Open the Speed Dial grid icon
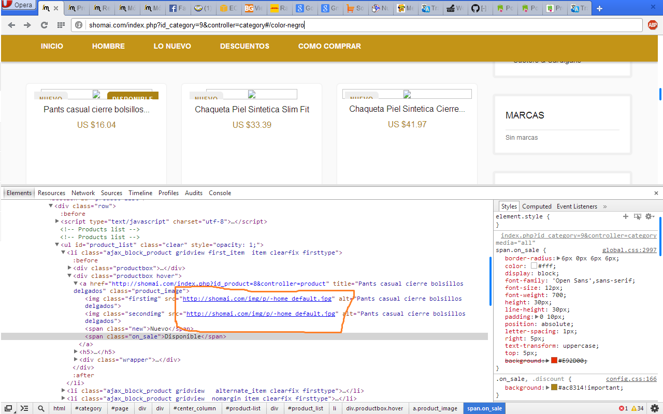Screen dimensions: 663x414 click(x=61, y=25)
